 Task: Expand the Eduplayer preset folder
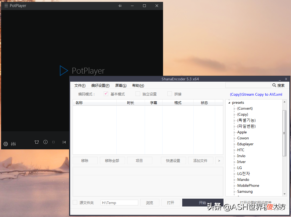click(x=234, y=144)
